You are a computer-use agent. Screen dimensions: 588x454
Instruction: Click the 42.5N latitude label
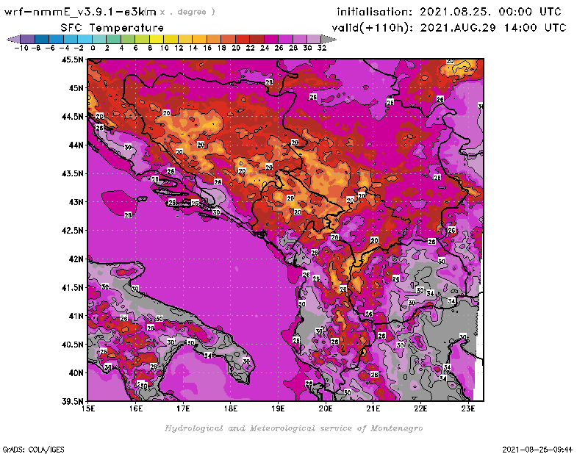pos(72,231)
